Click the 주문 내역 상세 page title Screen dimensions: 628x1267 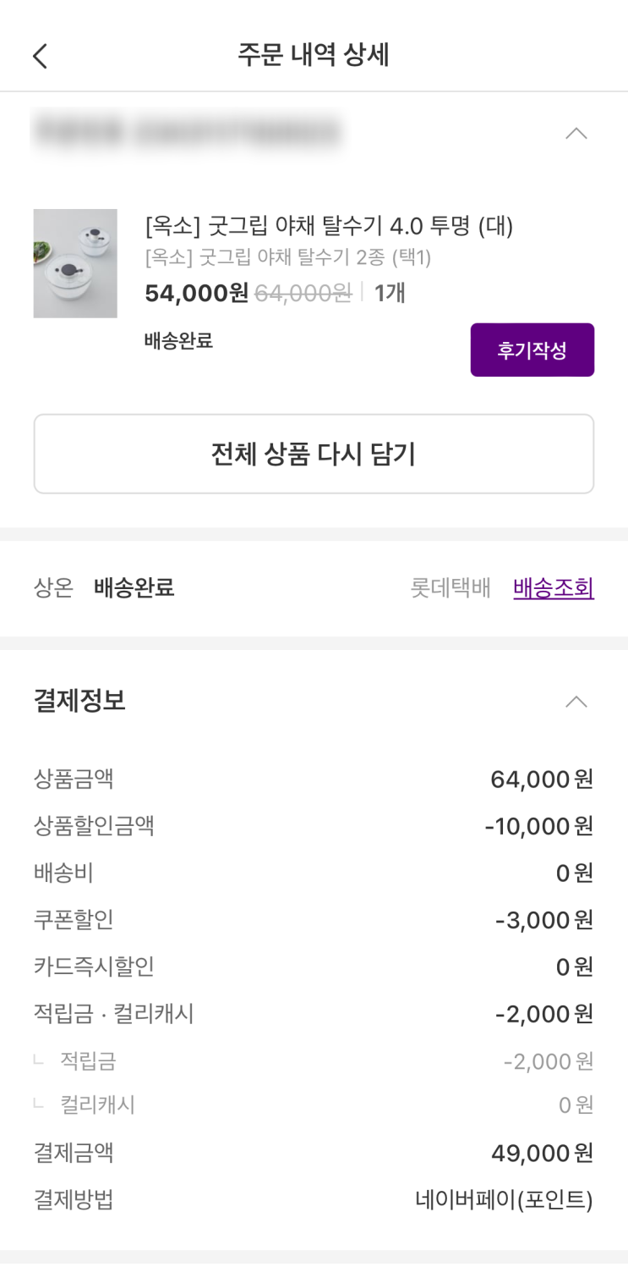click(314, 55)
